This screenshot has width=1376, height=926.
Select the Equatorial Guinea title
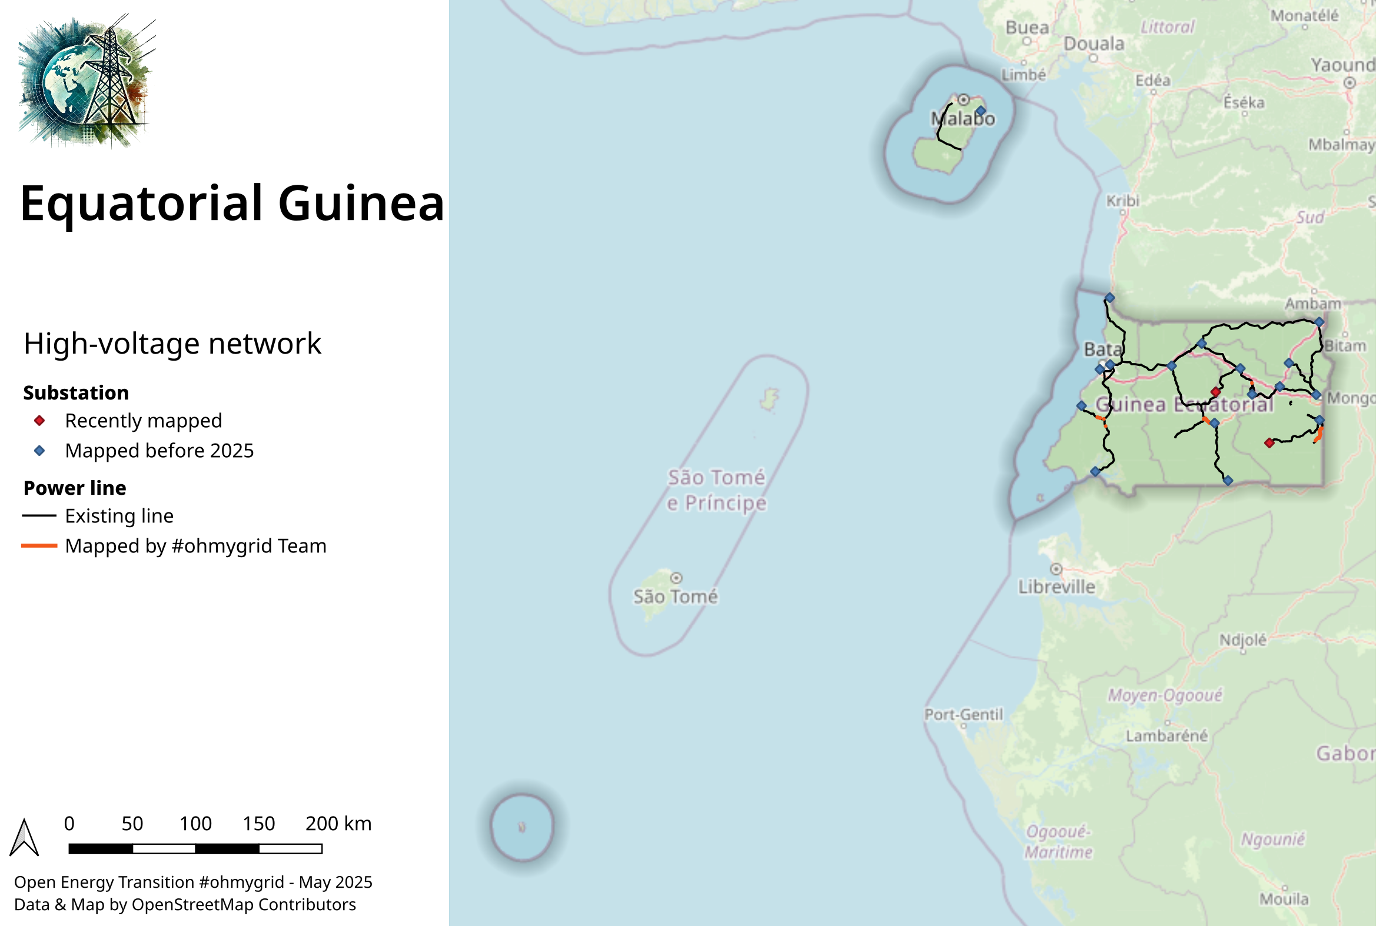[232, 203]
